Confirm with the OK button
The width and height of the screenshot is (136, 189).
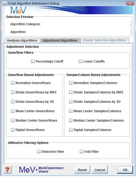click(x=125, y=170)
